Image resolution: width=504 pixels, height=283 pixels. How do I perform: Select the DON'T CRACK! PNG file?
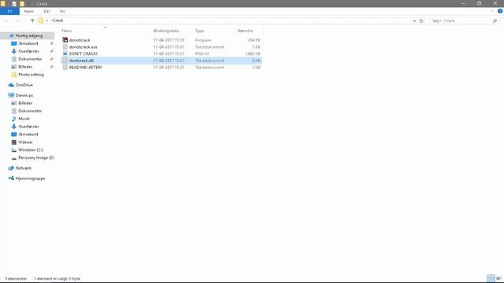(161, 53)
